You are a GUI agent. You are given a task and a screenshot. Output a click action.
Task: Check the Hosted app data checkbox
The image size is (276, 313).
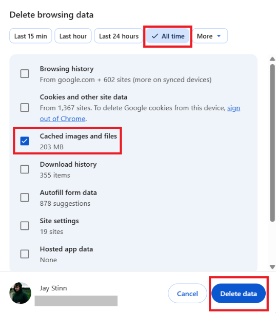[25, 254]
